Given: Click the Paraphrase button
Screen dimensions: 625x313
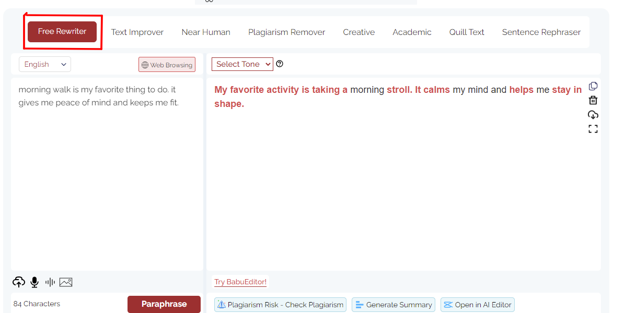Looking at the screenshot, I should tap(164, 304).
